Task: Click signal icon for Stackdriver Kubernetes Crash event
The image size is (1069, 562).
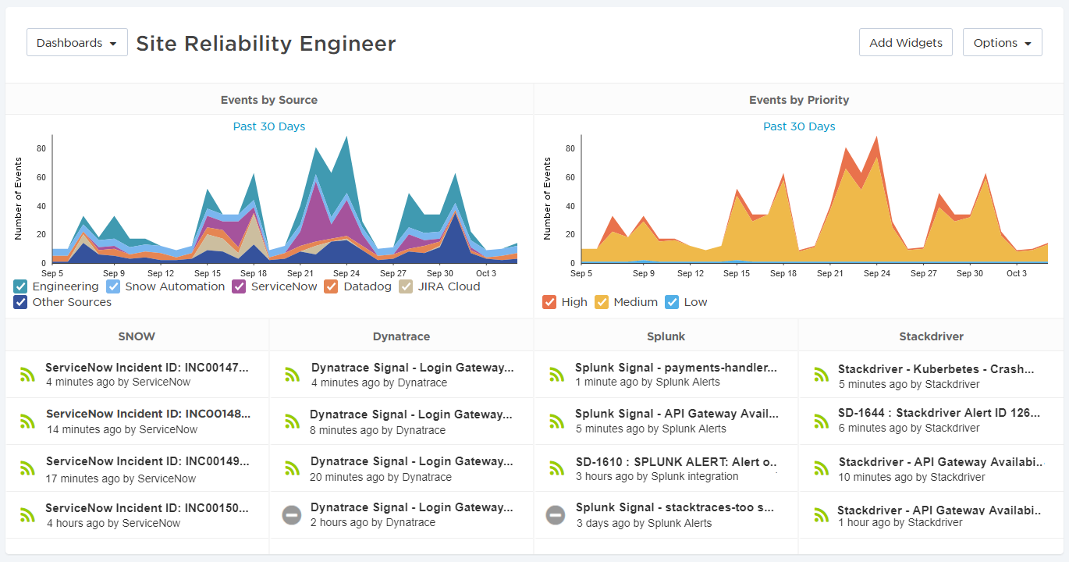Action: pos(821,375)
